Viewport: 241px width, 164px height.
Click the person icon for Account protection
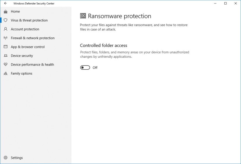coord(6,29)
